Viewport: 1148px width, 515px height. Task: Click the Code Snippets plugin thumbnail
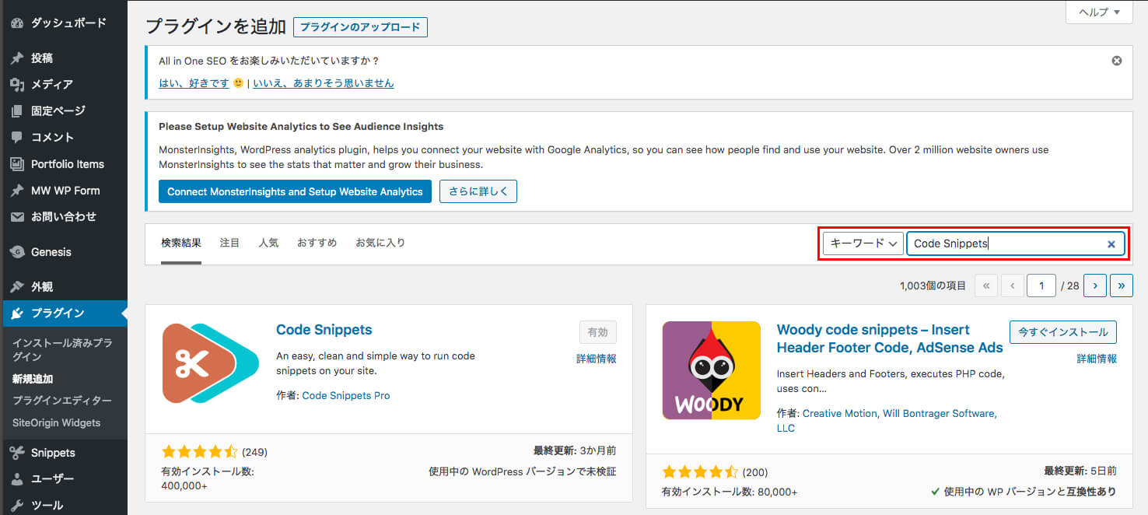[210, 363]
